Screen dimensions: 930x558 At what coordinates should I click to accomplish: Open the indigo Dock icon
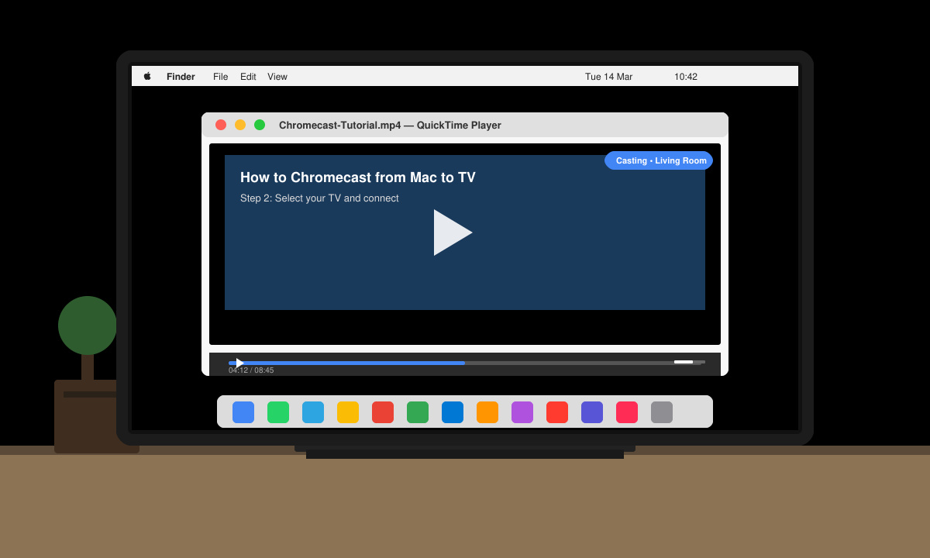tap(592, 412)
